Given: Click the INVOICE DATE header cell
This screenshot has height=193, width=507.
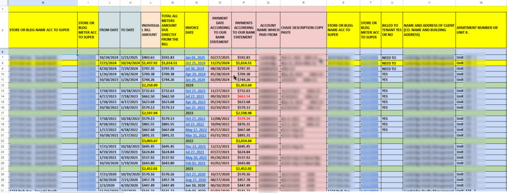Looking at the screenshot, I should [x=197, y=30].
